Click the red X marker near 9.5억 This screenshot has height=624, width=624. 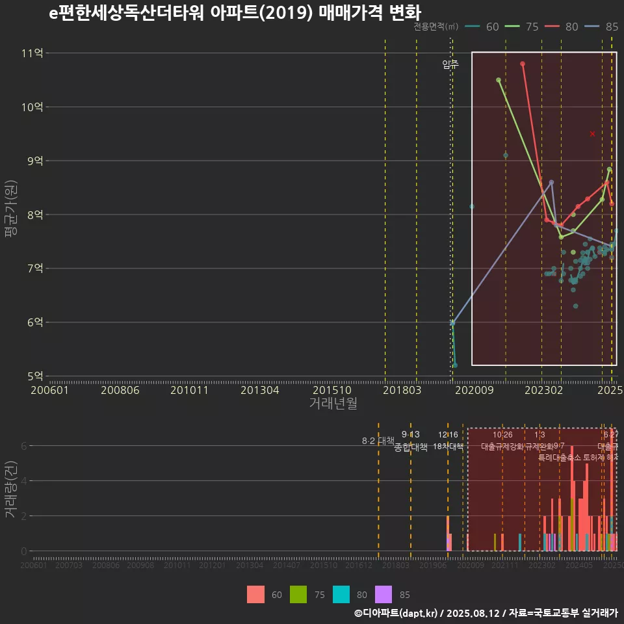point(592,134)
